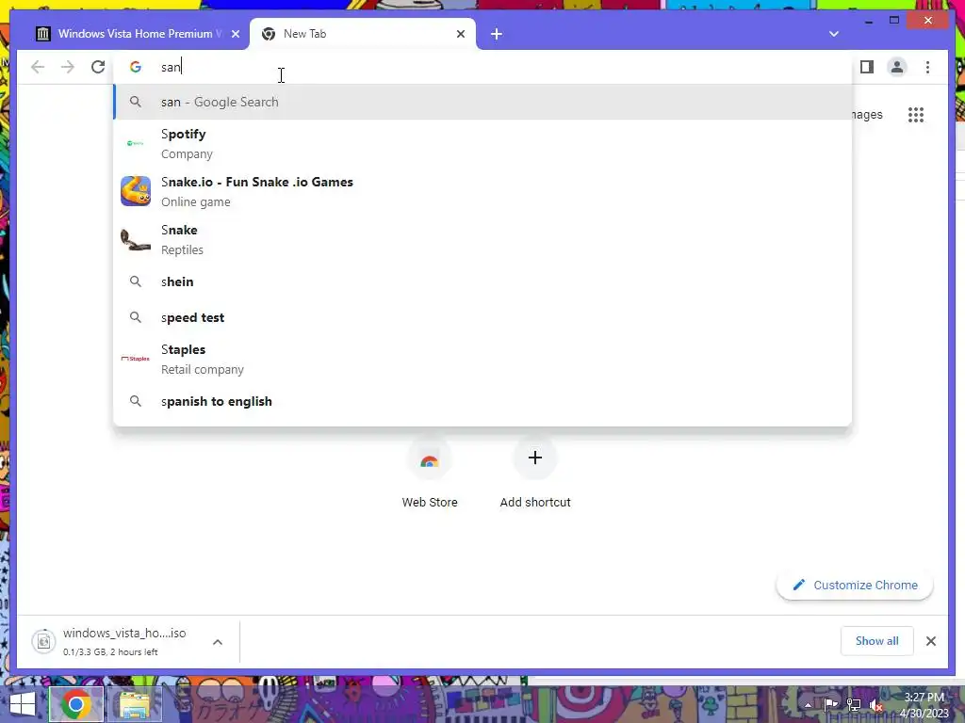Pick the spanish to english suggestion
This screenshot has height=723, width=965.
click(x=483, y=401)
